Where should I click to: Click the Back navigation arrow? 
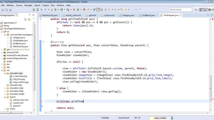126,10
